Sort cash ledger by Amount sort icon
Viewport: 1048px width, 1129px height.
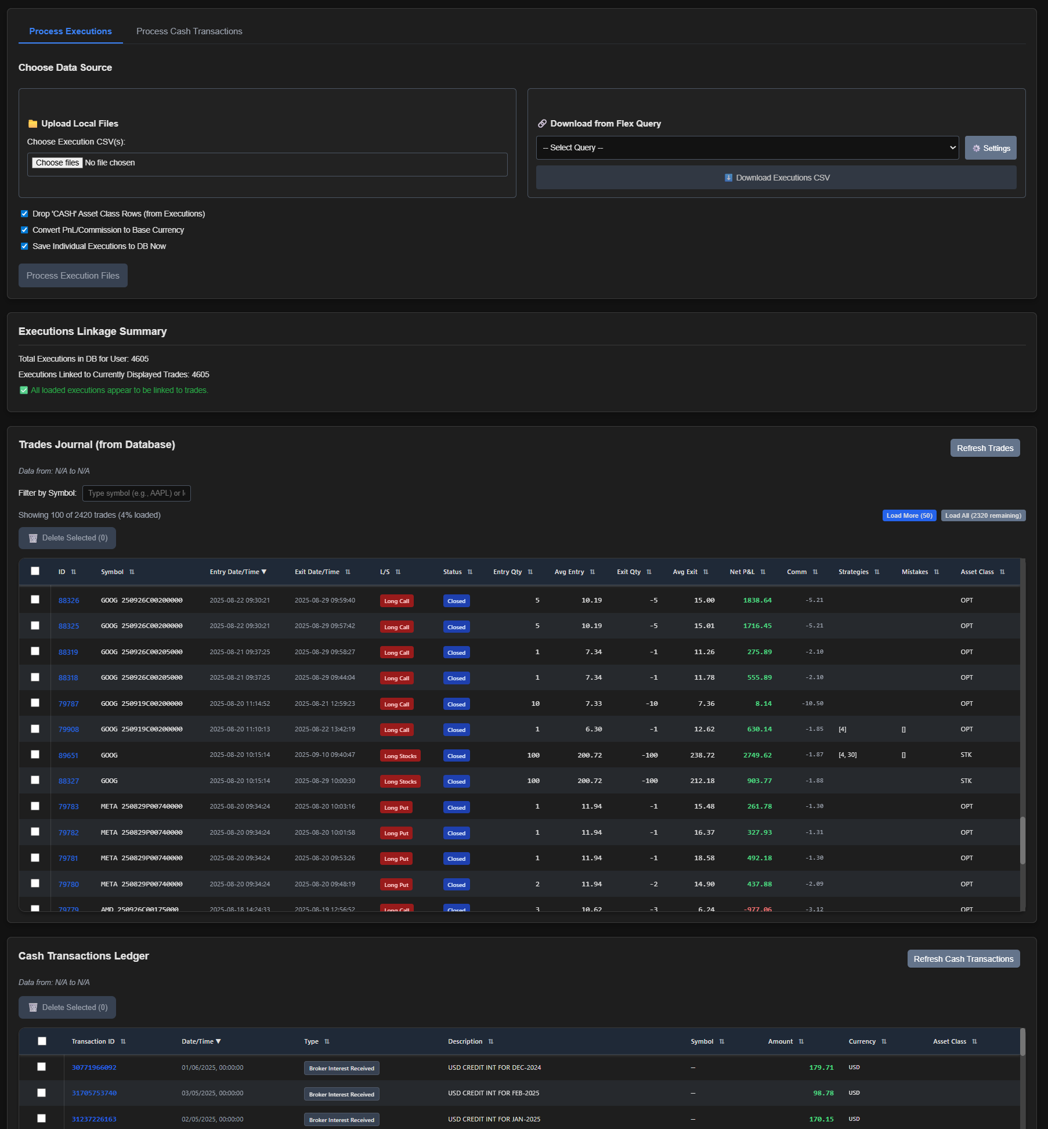tap(801, 1042)
